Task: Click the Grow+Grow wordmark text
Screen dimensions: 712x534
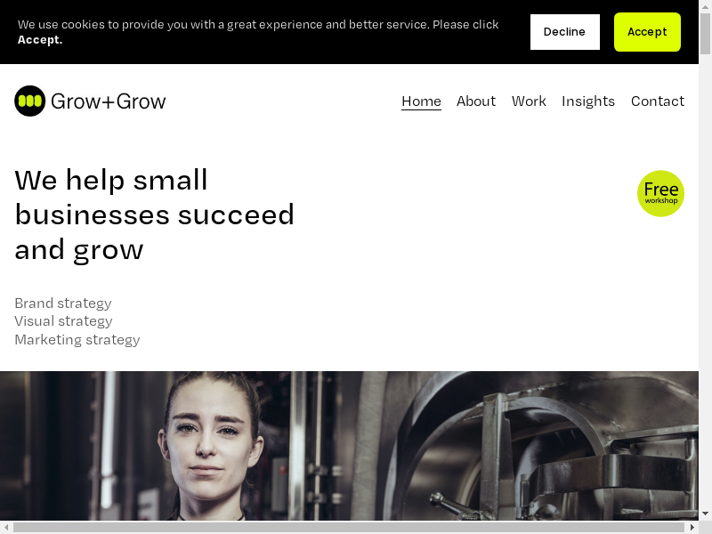Action: (108, 101)
